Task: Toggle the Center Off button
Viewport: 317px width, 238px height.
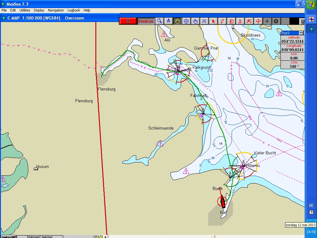Action: [x=9, y=237]
